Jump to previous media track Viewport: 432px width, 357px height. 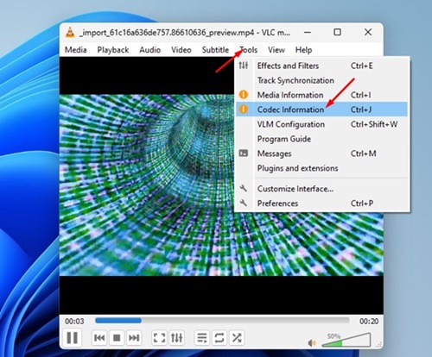(99, 338)
